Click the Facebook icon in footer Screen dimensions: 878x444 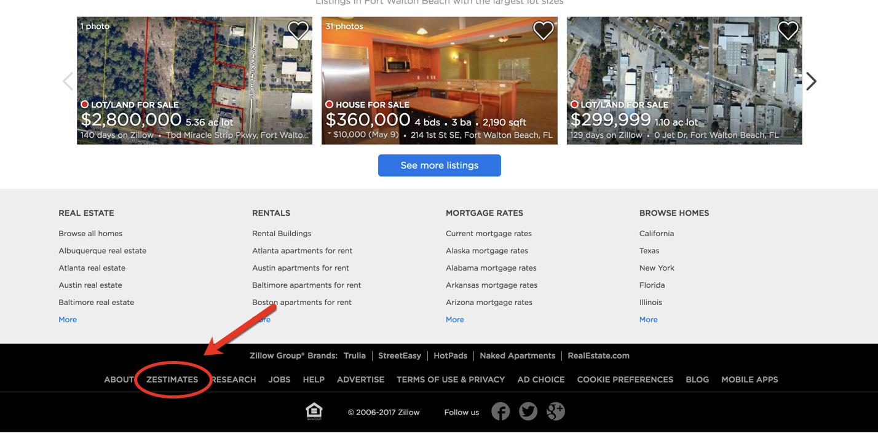click(500, 411)
